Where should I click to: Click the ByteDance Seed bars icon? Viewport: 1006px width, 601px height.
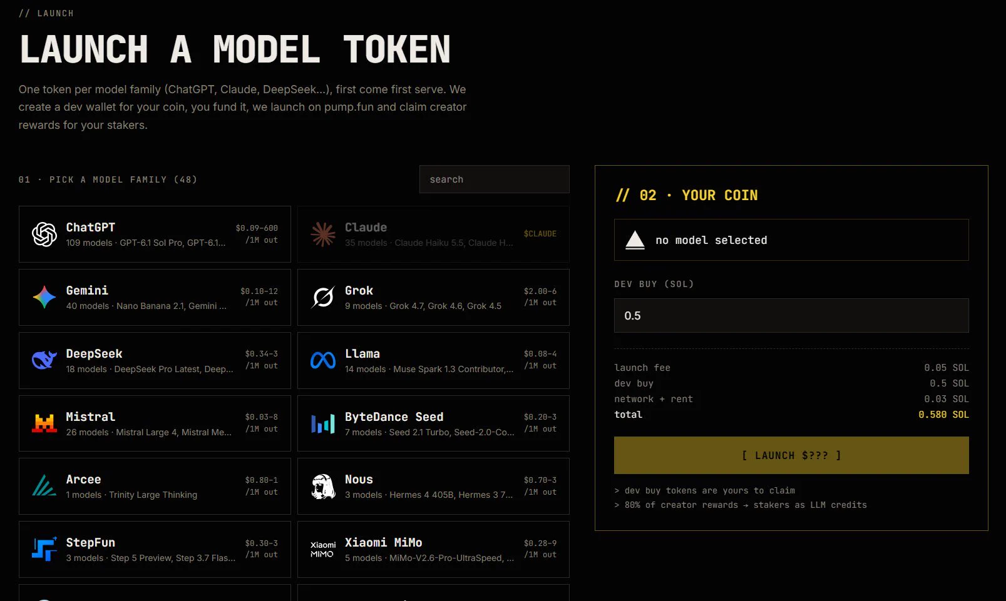click(x=323, y=424)
